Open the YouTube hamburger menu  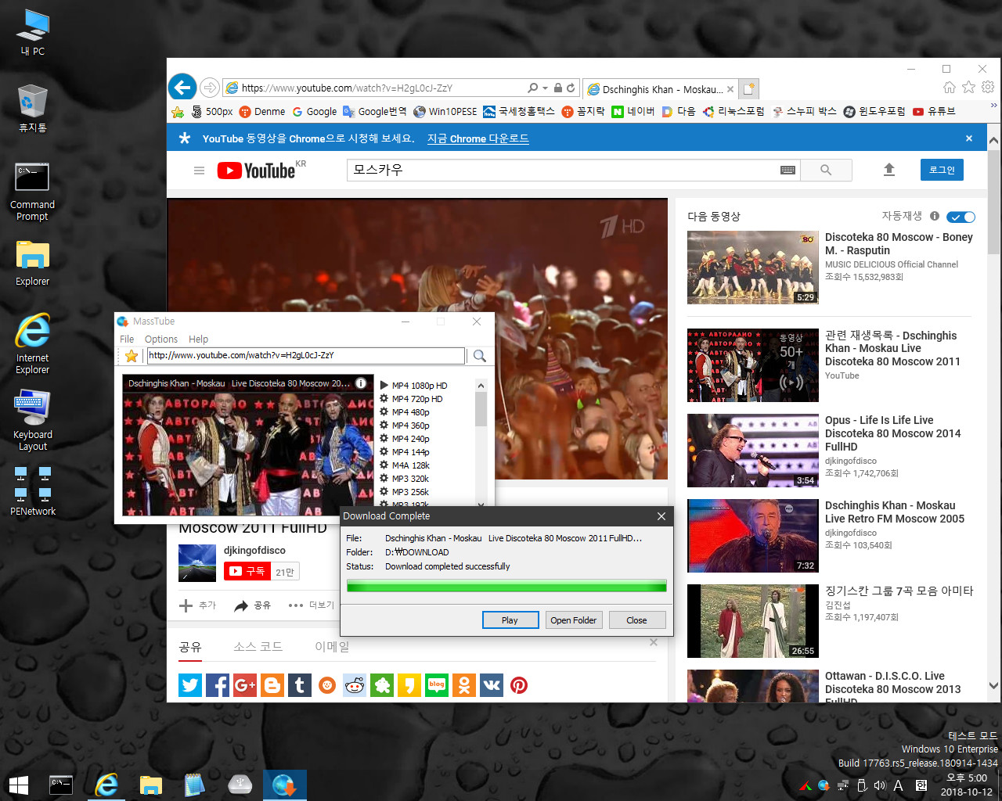(199, 171)
